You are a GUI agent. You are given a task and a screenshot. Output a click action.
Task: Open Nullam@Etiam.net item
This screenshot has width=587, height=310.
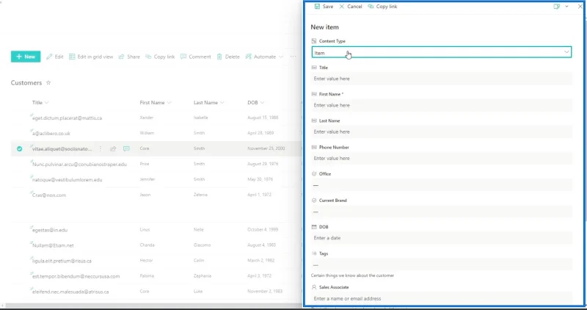(53, 245)
